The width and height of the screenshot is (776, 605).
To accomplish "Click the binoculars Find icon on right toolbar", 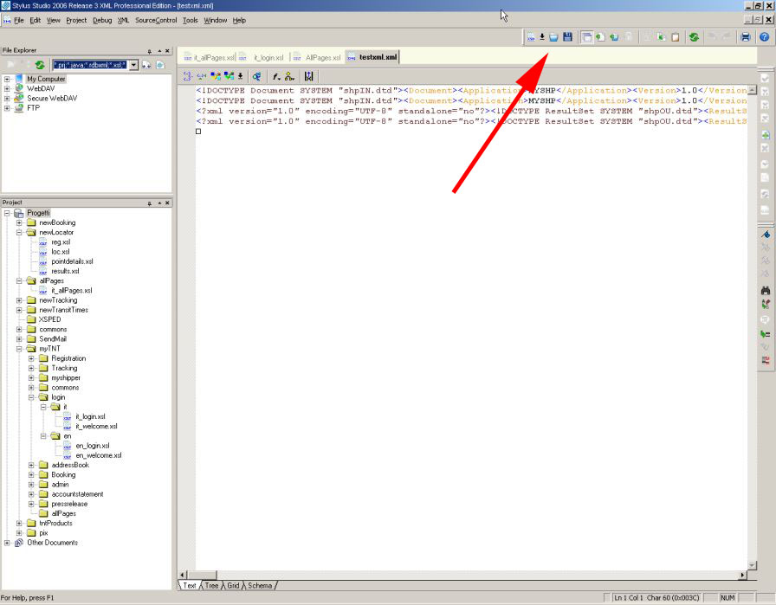I will click(765, 291).
